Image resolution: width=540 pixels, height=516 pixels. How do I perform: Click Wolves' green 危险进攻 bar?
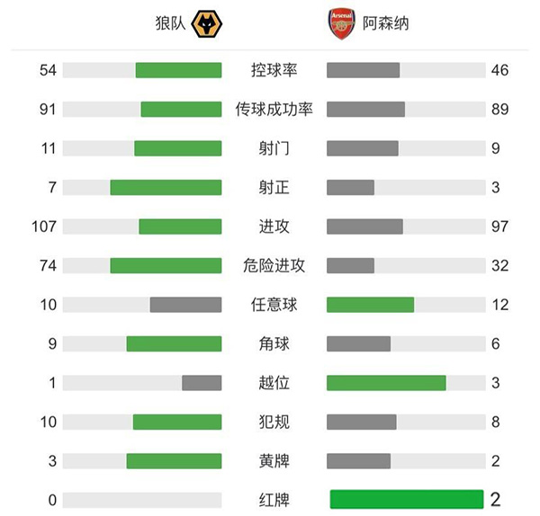(166, 266)
